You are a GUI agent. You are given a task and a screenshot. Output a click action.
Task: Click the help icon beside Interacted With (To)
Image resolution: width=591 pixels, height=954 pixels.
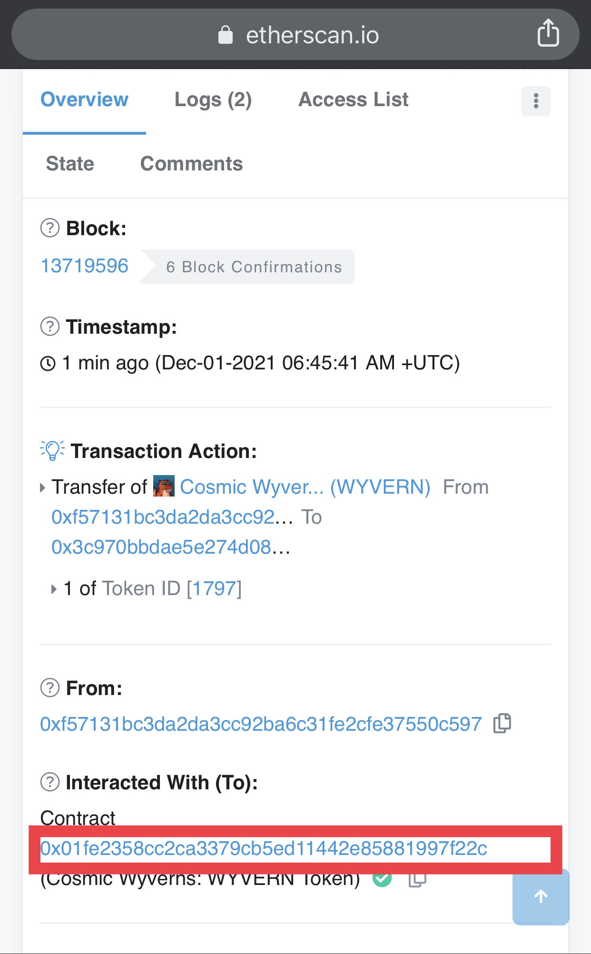tap(50, 782)
